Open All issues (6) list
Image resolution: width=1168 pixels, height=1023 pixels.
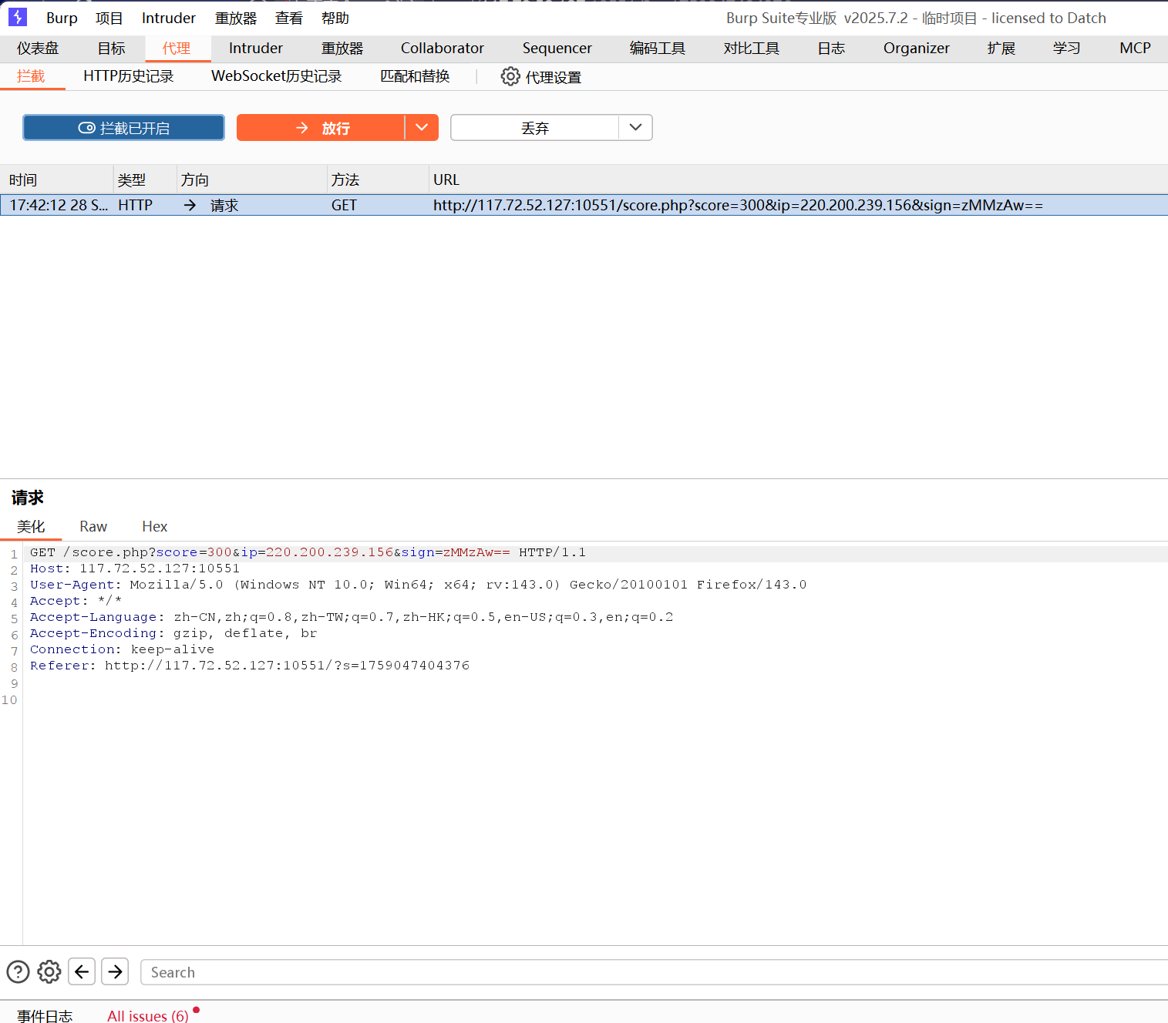[148, 1016]
